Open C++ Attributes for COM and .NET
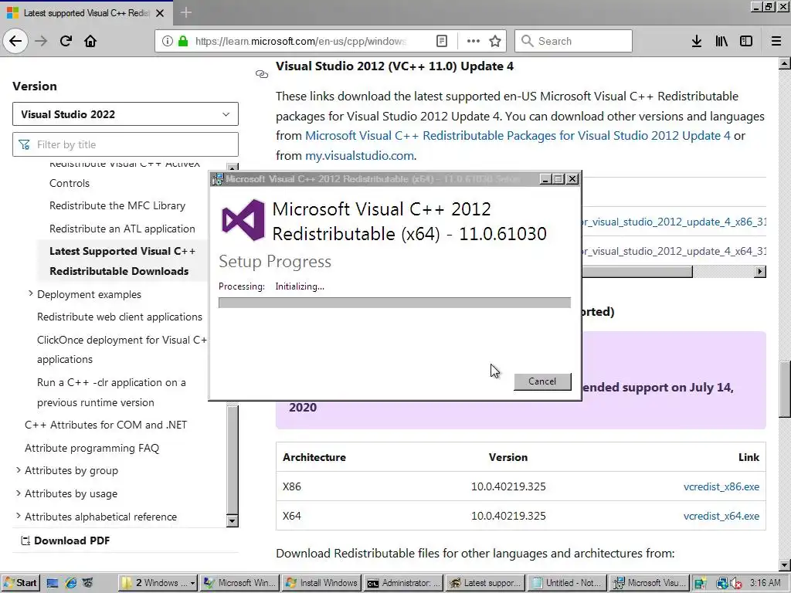The height and width of the screenshot is (593, 791). (x=106, y=425)
